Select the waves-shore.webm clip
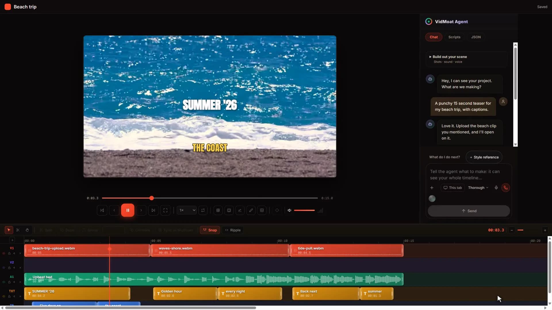Viewport: 552px width, 310px height. tap(220, 250)
